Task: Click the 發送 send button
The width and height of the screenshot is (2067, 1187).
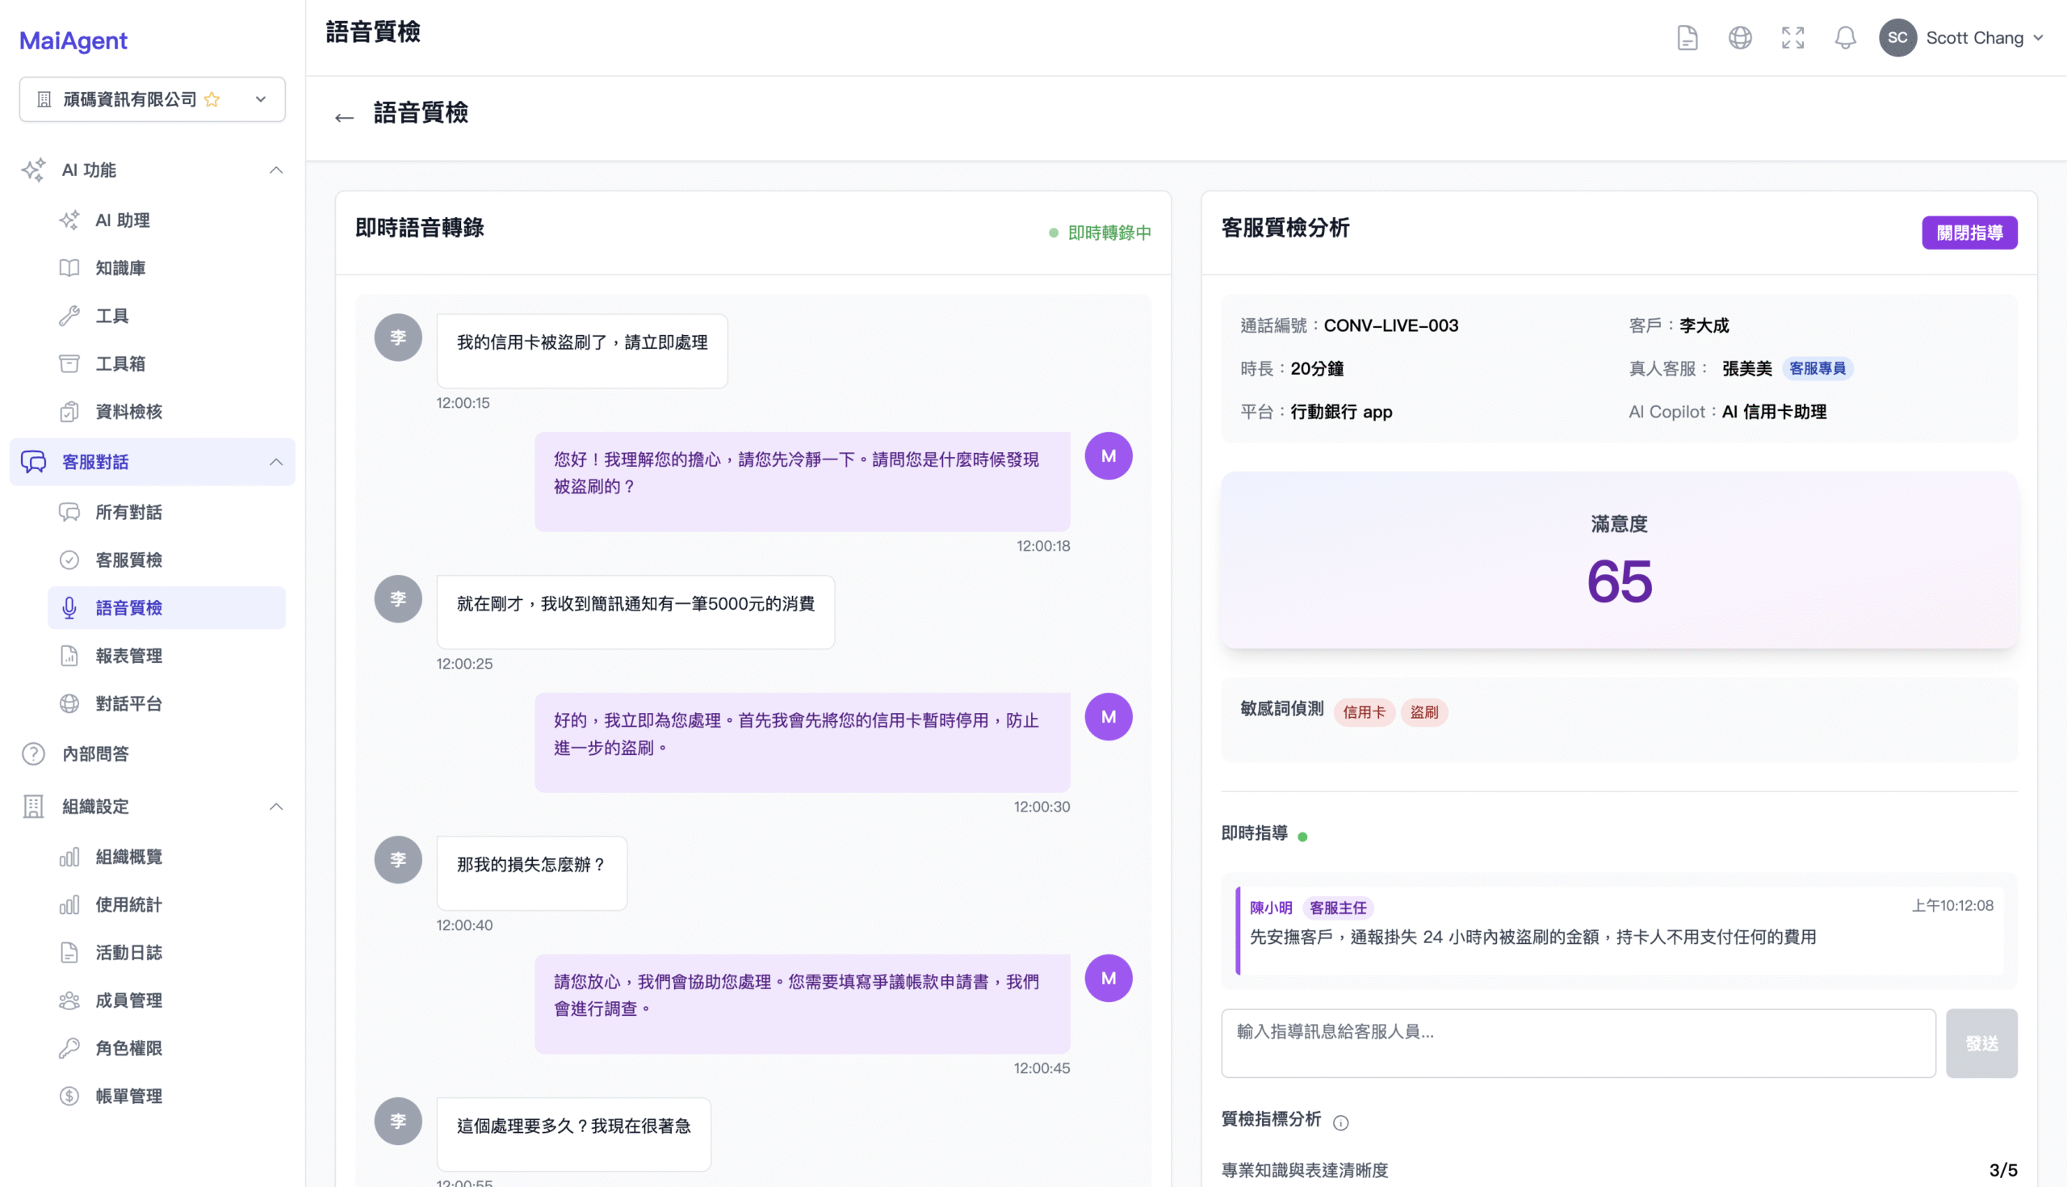Action: tap(1981, 1042)
